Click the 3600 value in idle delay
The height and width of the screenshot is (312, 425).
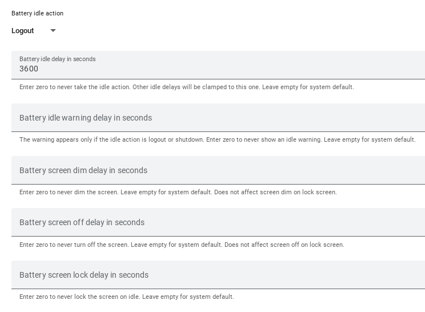coord(29,69)
